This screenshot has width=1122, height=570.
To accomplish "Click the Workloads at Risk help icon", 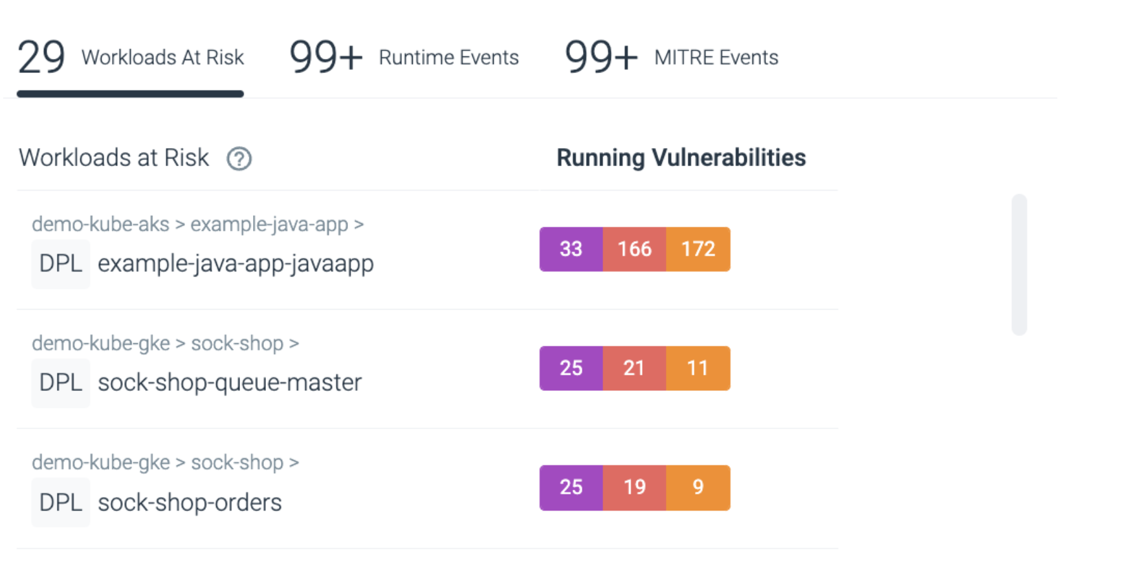I will coord(239,158).
